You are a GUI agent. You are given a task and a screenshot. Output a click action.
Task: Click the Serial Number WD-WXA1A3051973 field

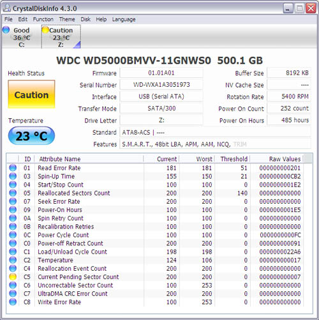(x=161, y=85)
